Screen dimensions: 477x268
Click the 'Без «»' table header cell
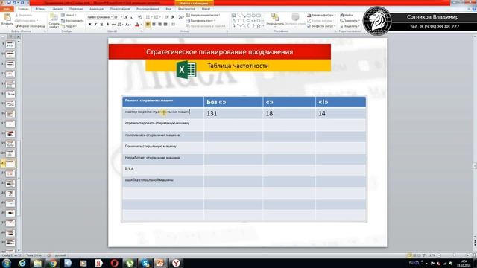pyautogui.click(x=233, y=102)
